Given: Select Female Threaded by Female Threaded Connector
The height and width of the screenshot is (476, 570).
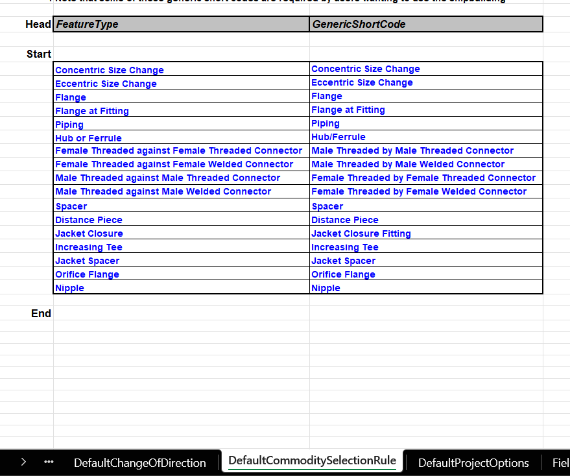Looking at the screenshot, I should [426, 178].
